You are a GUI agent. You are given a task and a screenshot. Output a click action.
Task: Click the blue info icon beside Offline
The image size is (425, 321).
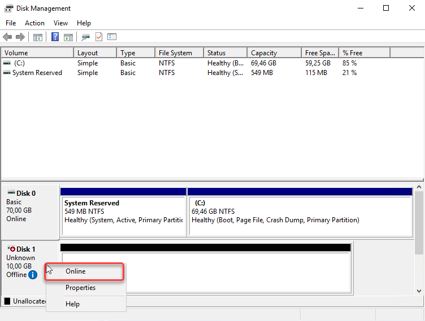pos(33,275)
